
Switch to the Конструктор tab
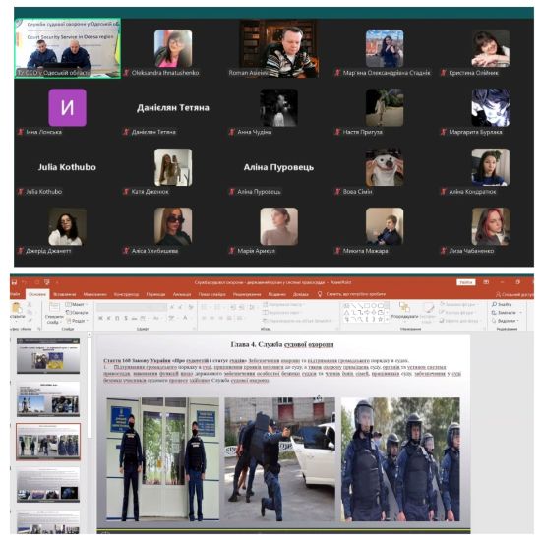(126, 294)
